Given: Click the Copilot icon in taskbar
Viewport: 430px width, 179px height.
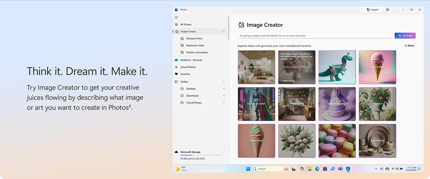Looking at the screenshot, I should click(302, 169).
